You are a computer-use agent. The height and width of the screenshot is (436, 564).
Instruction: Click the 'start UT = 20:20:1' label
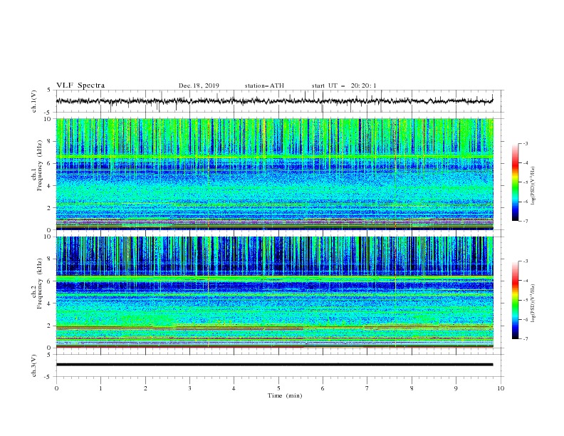tap(344, 85)
